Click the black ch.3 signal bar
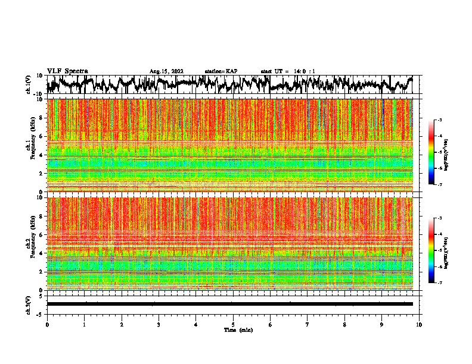The image size is (472, 364). 230,304
